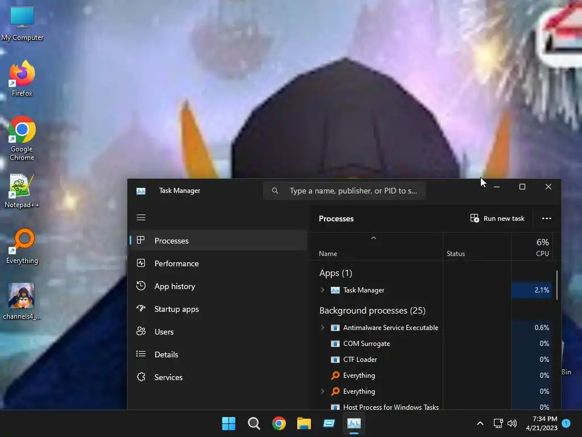582x437 pixels.
Task: Open taskbar Search
Action: click(x=254, y=423)
